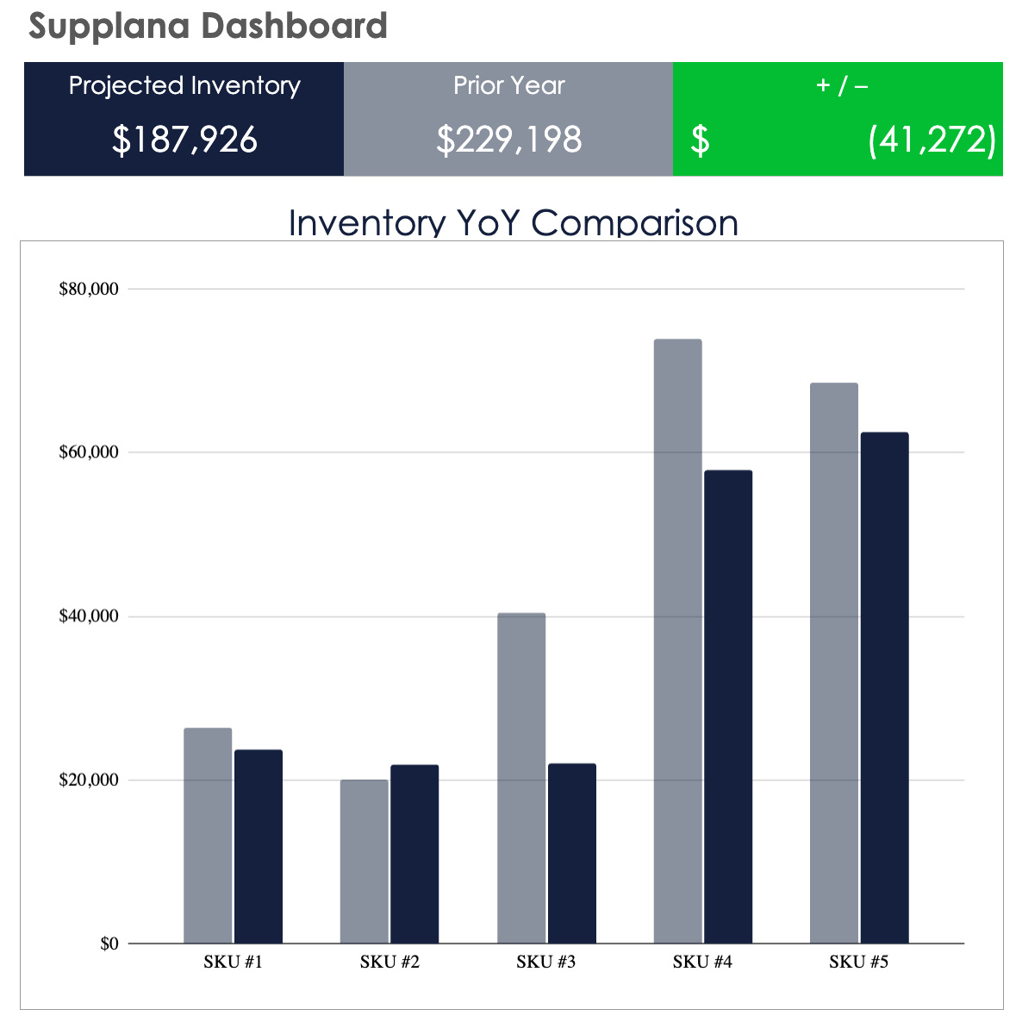Select the gray prior-year bar for SKU #5
Image resolution: width=1022 pixels, height=1022 pixels.
[x=833, y=664]
